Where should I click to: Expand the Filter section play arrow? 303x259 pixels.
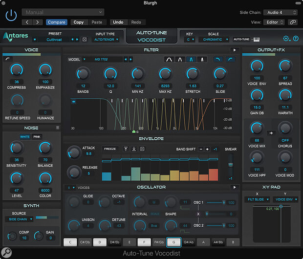[235, 50]
